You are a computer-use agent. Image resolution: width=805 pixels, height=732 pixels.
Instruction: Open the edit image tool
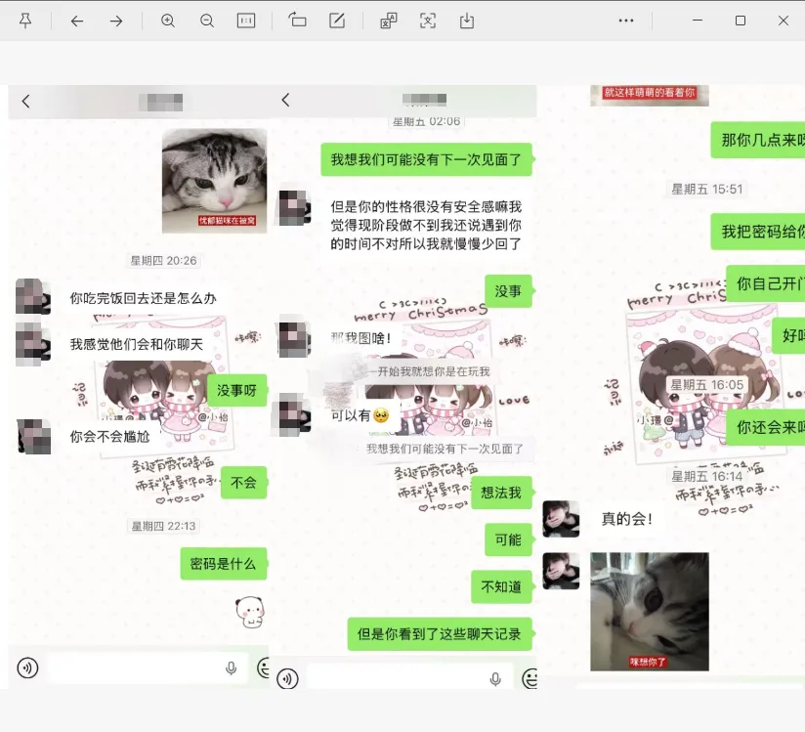(337, 21)
